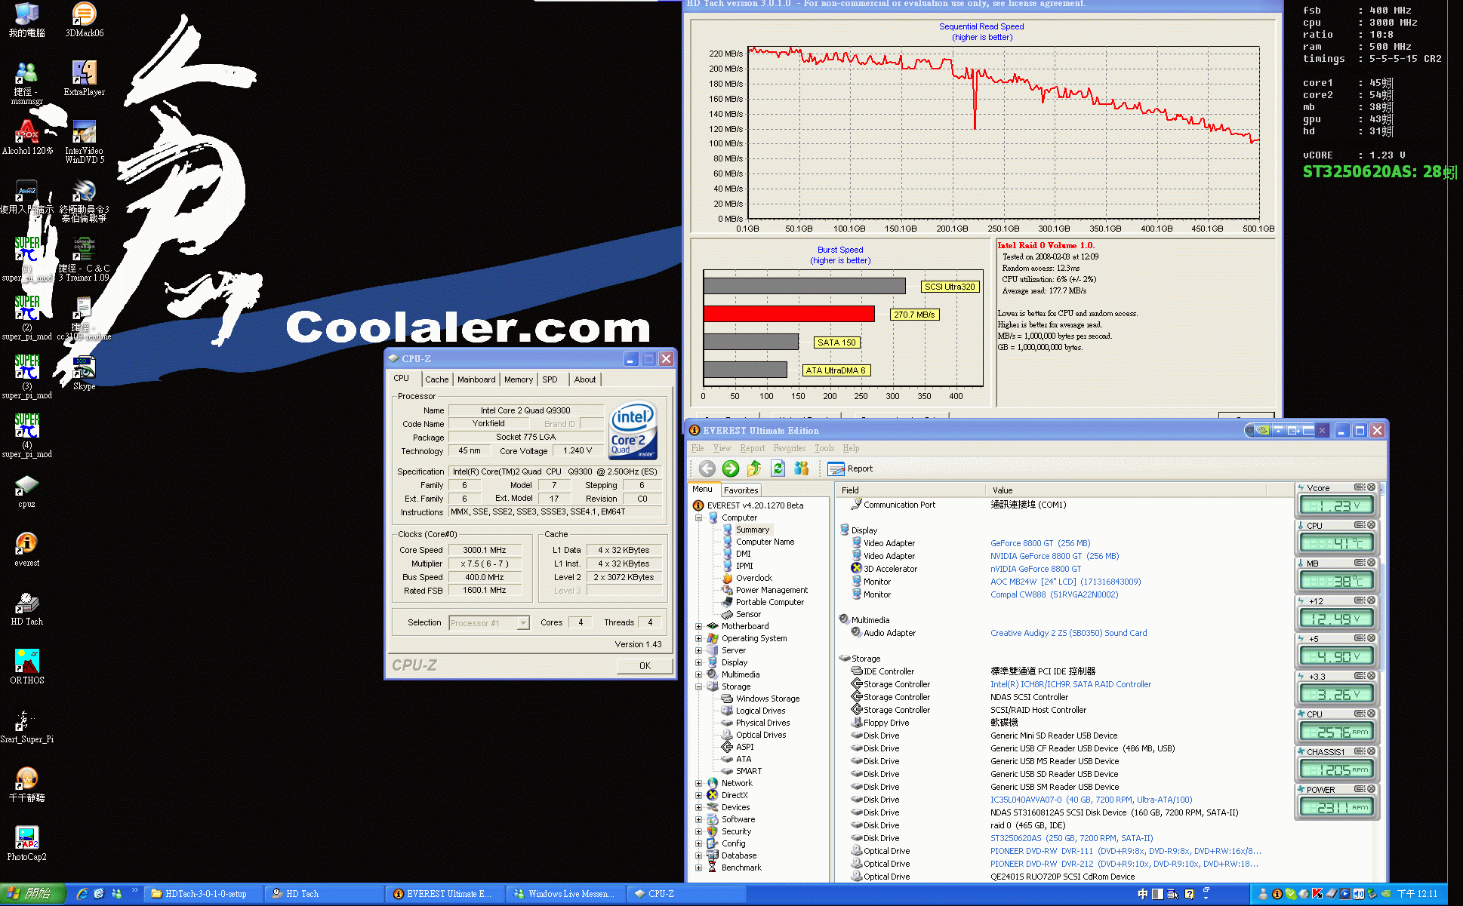
Task: Click the Kaspersky tray icon
Action: pyautogui.click(x=1317, y=894)
